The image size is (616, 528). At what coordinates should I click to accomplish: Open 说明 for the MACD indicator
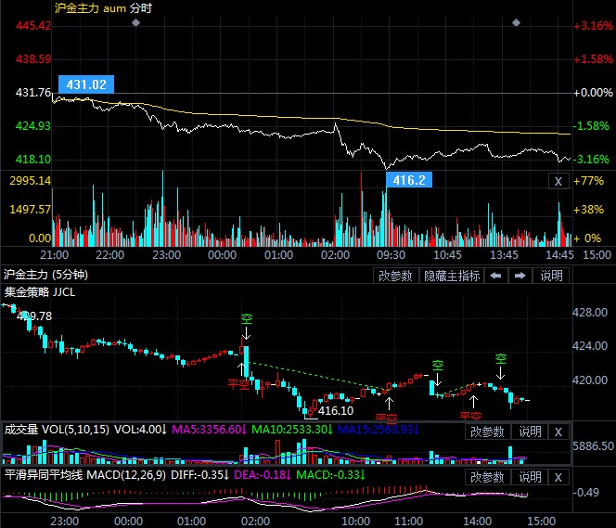(529, 477)
